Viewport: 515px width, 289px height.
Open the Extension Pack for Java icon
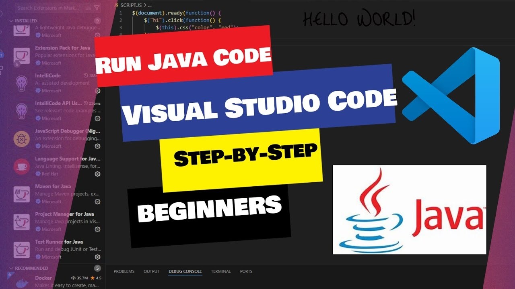(21, 56)
